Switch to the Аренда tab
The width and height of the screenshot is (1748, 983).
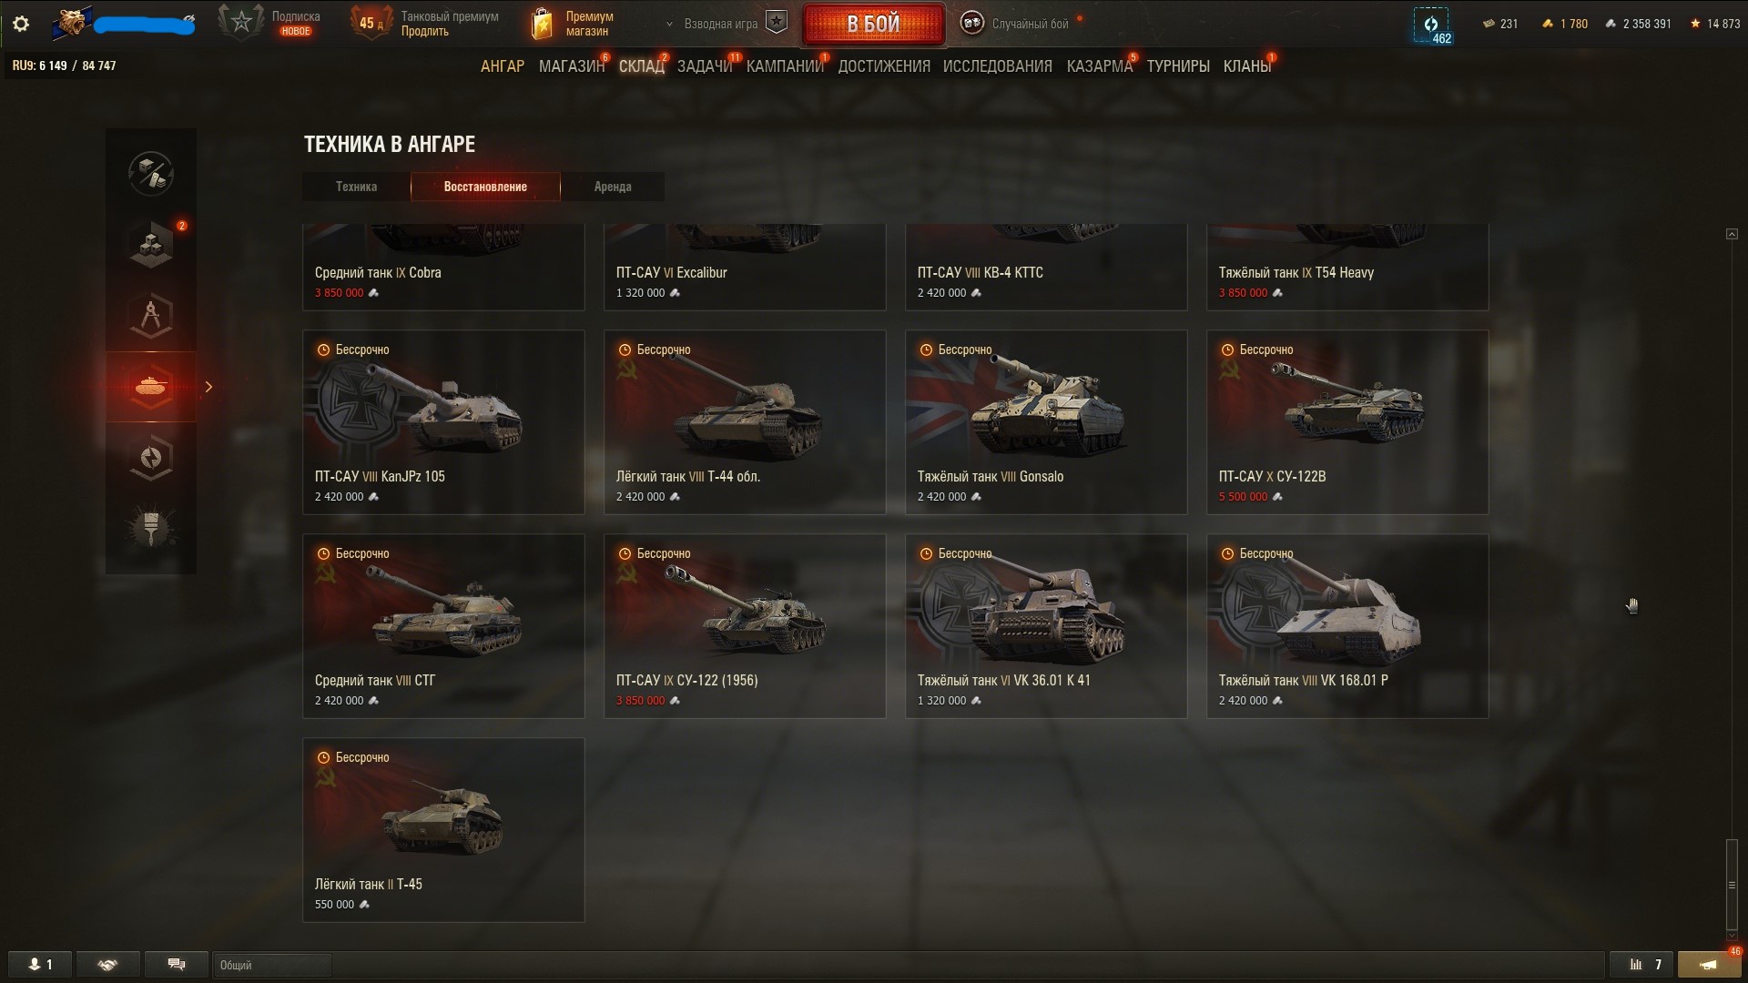[613, 187]
